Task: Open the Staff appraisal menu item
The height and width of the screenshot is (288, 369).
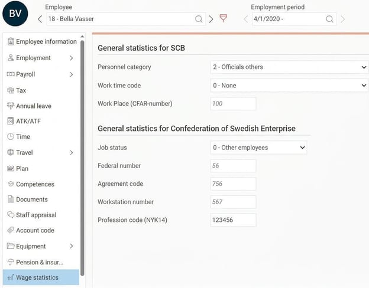Action: (x=41, y=215)
